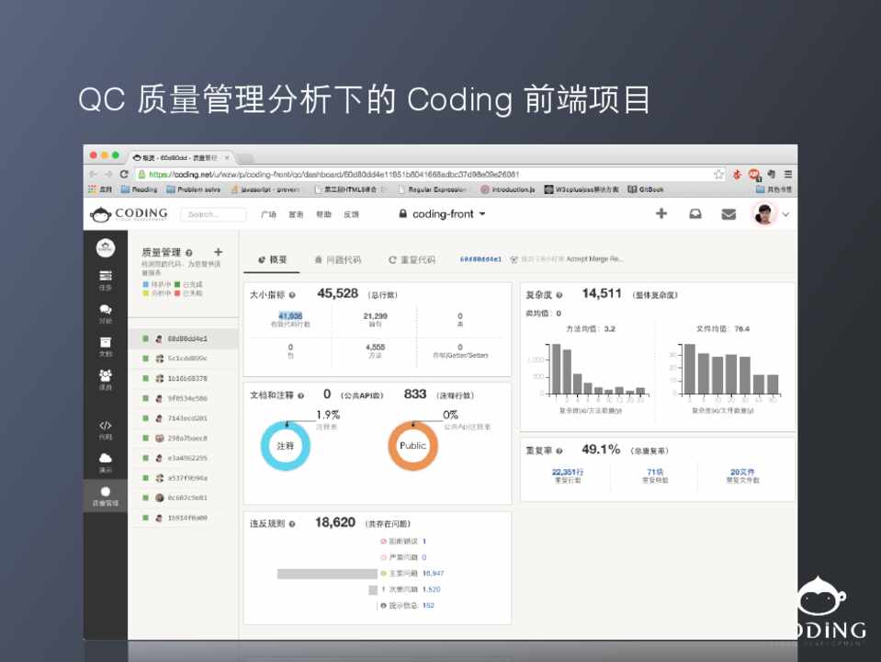881x662 pixels.
Task: Bookmark page with the star icon
Action: [718, 174]
